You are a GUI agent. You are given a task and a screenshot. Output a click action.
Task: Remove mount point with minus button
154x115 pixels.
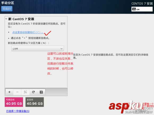click(x=17, y=92)
